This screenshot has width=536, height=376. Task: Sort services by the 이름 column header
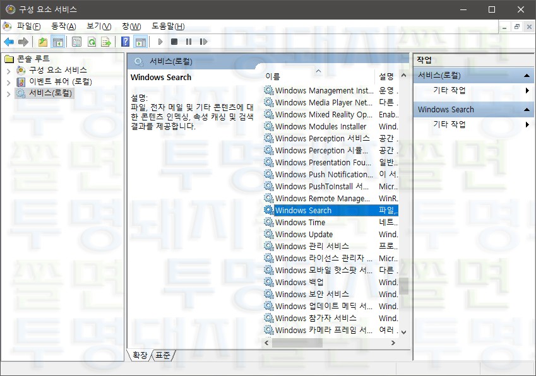(319, 76)
